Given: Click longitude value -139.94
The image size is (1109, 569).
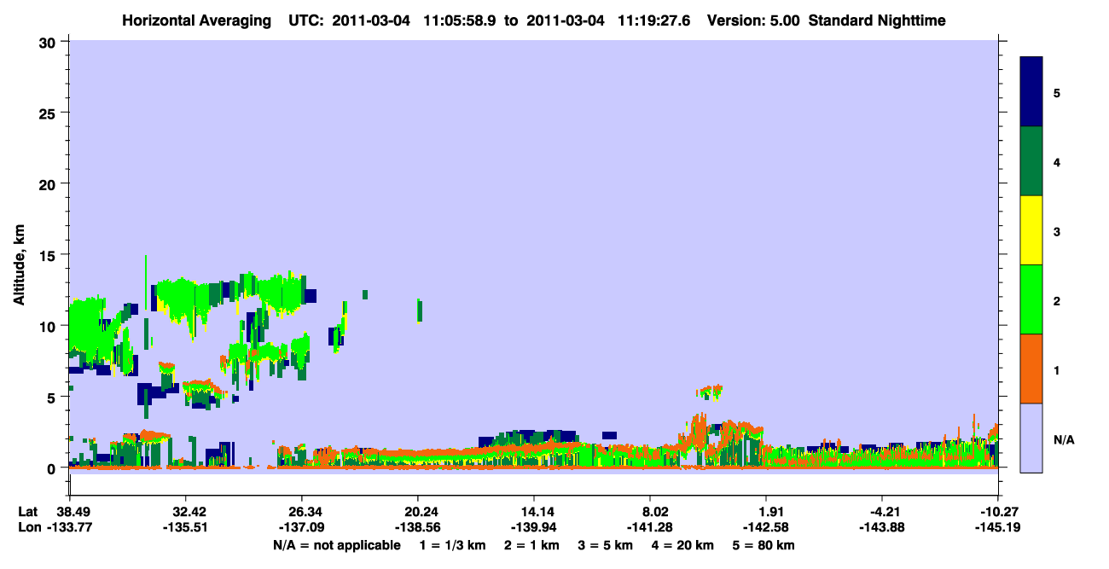Looking at the screenshot, I should click(x=534, y=528).
